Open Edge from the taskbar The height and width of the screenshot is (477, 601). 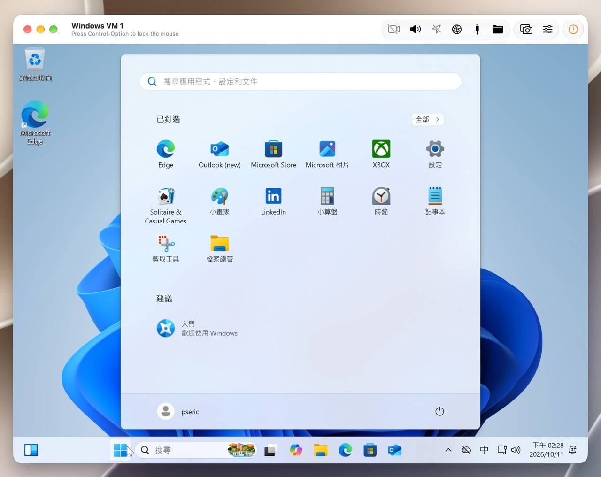pos(345,450)
